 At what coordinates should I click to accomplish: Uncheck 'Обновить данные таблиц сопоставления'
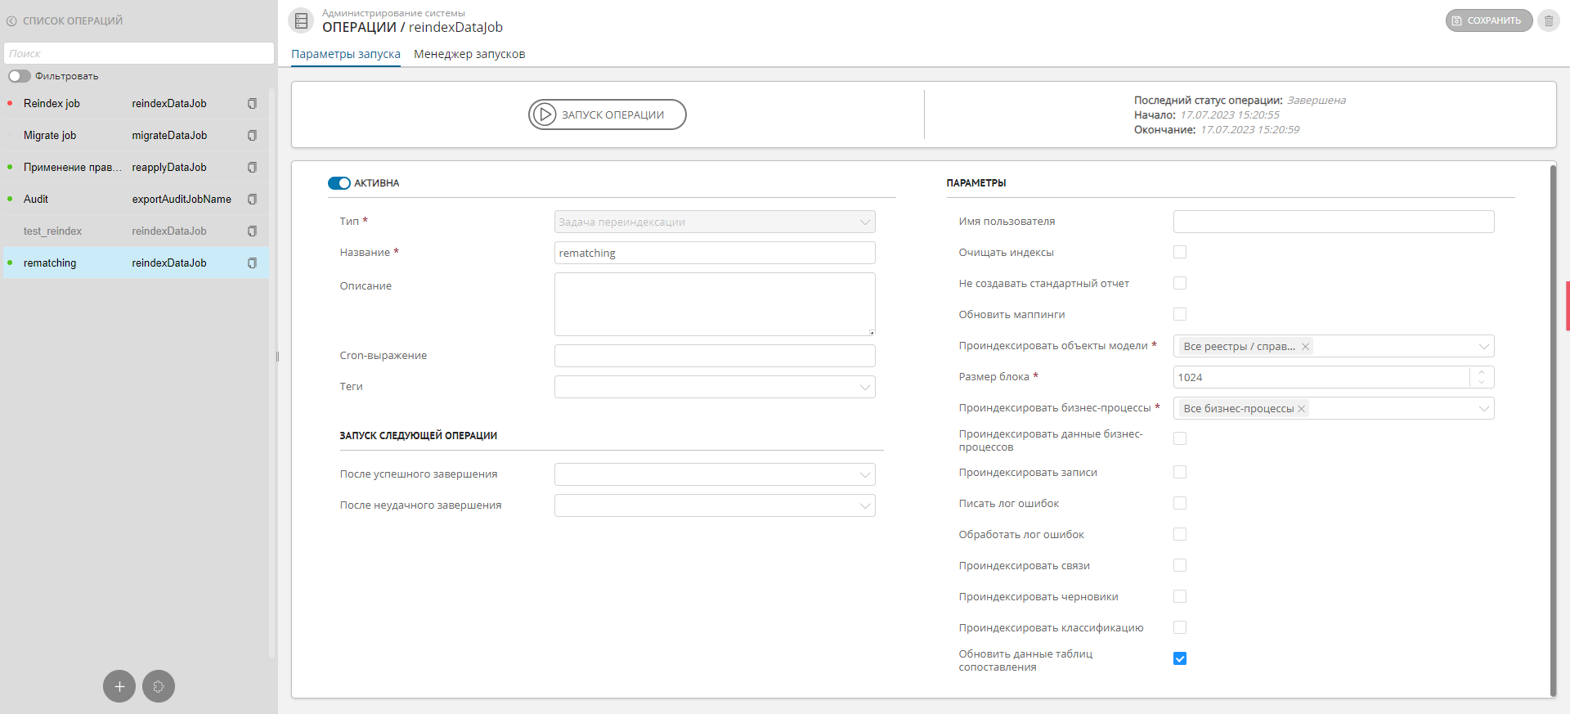1180,658
